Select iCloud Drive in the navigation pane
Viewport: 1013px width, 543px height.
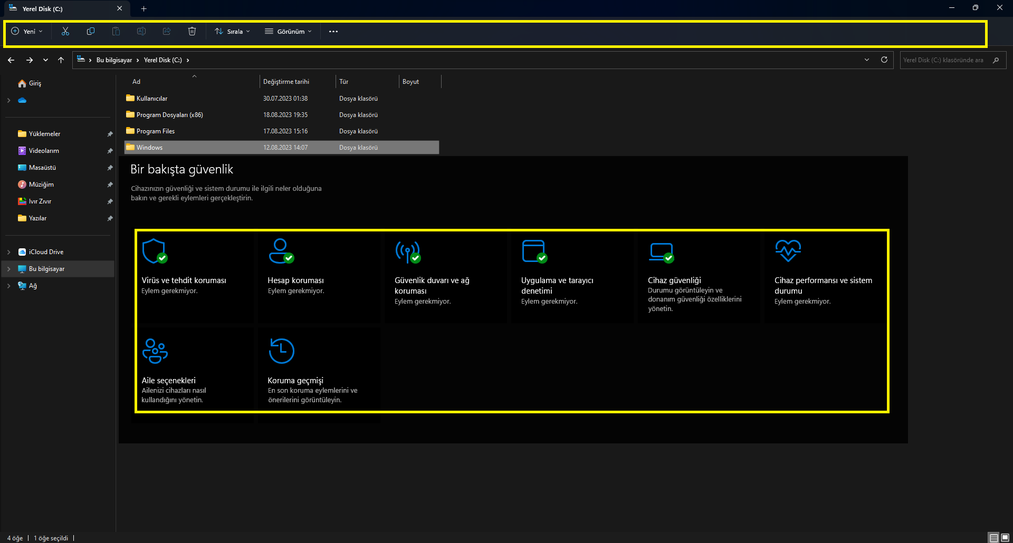point(46,252)
